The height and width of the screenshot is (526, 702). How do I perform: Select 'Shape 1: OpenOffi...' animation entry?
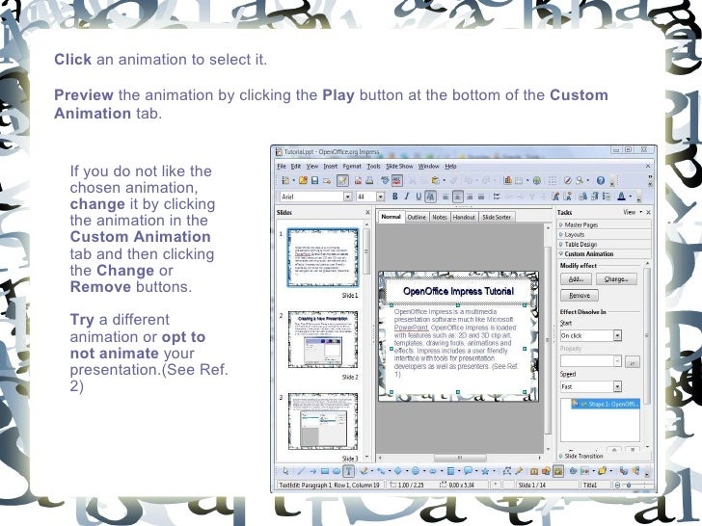click(606, 404)
